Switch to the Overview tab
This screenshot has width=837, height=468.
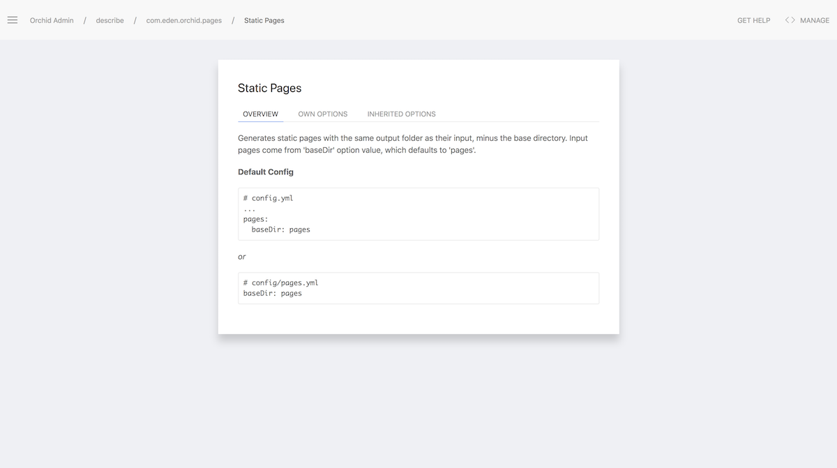click(261, 114)
